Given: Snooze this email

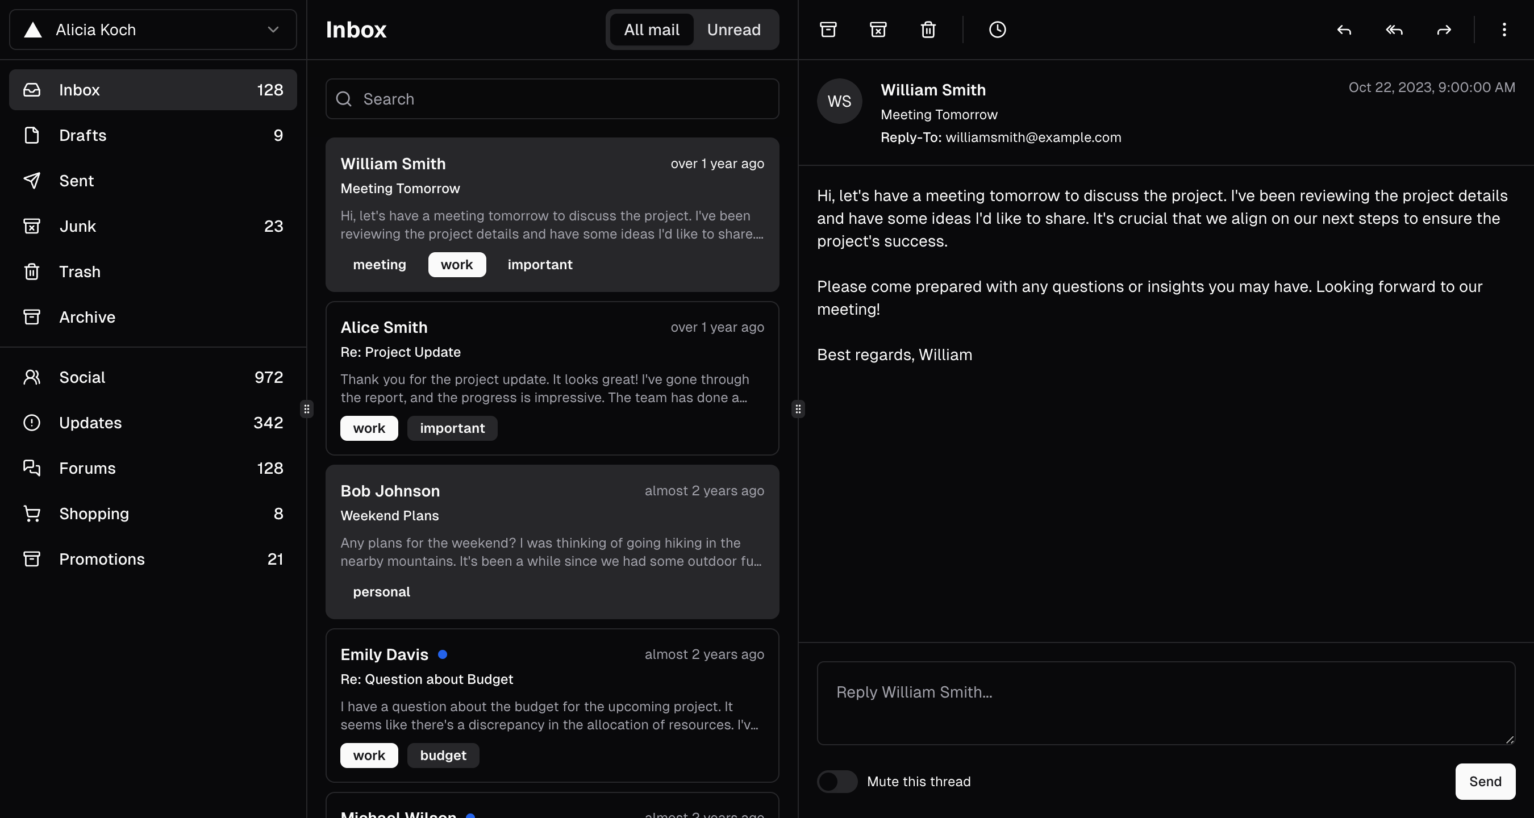Looking at the screenshot, I should point(997,29).
